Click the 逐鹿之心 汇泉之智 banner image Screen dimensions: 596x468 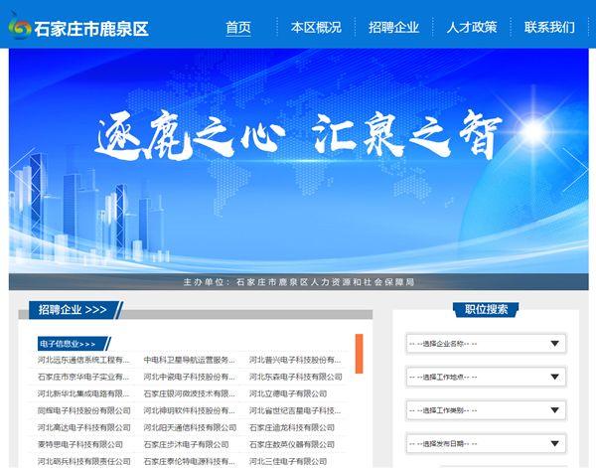click(x=298, y=160)
